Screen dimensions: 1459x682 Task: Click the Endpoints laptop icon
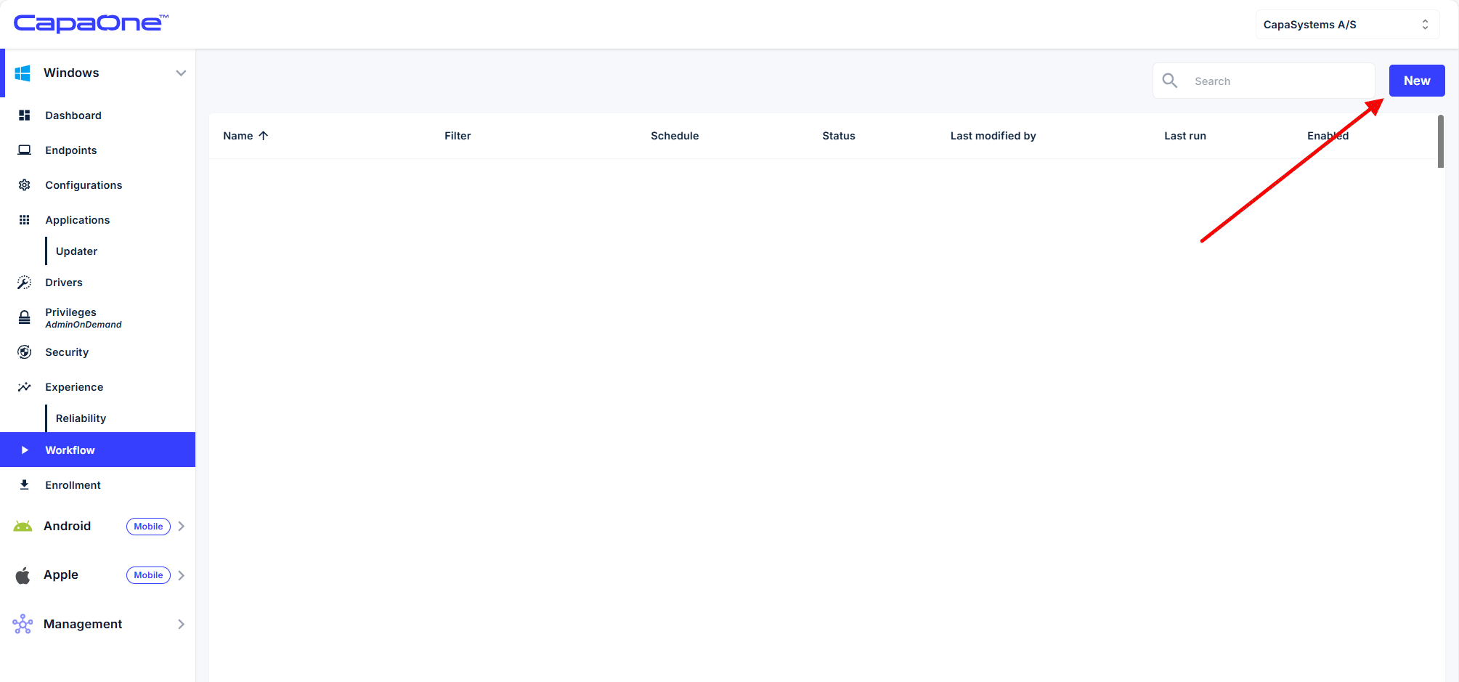[24, 150]
